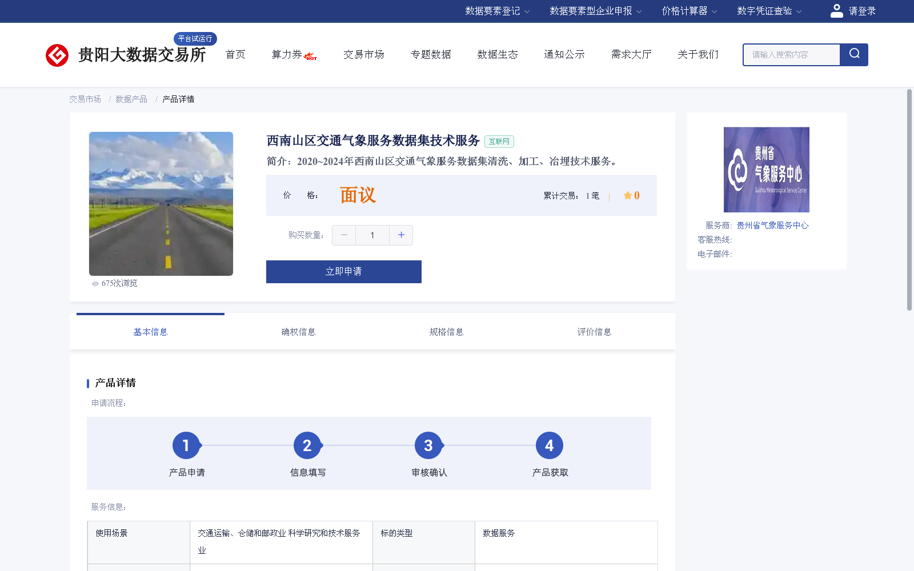
Task: Open the 贵州省气象服务中心 provider link
Action: pos(772,226)
